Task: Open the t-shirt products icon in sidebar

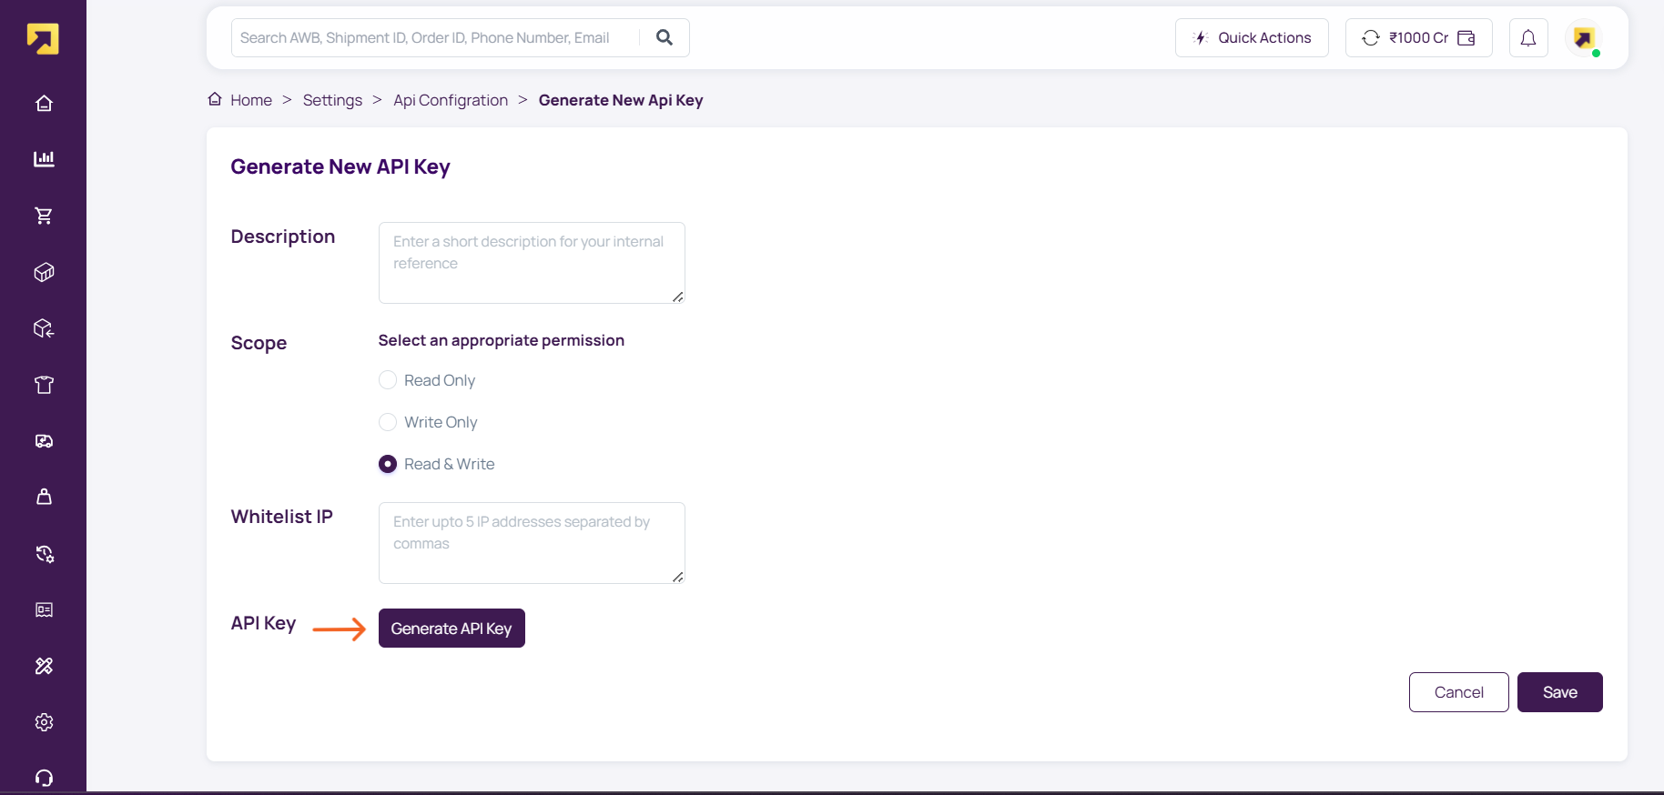Action: 44,385
